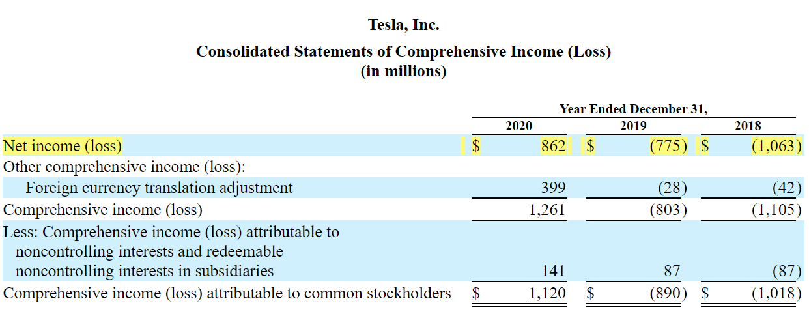Select the 2018 column header

point(747,126)
